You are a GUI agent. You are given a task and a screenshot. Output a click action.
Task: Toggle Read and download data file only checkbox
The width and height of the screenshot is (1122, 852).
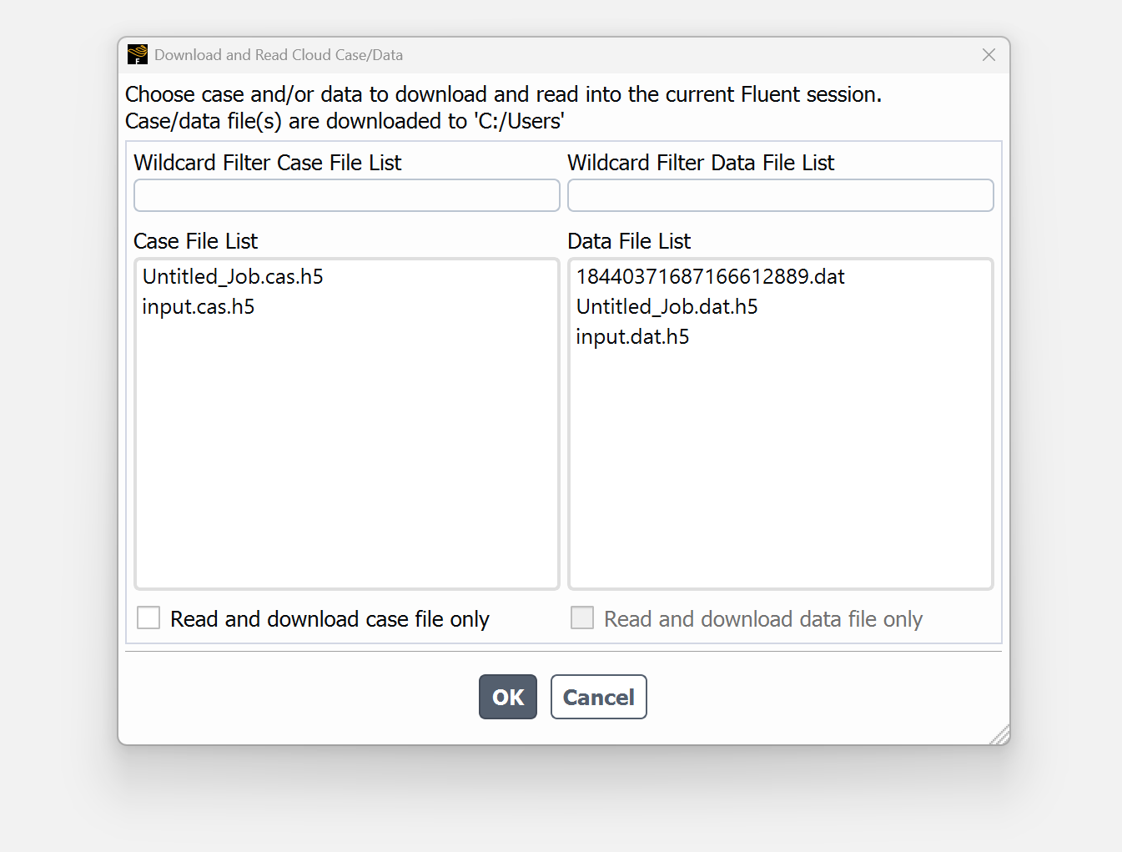click(582, 618)
